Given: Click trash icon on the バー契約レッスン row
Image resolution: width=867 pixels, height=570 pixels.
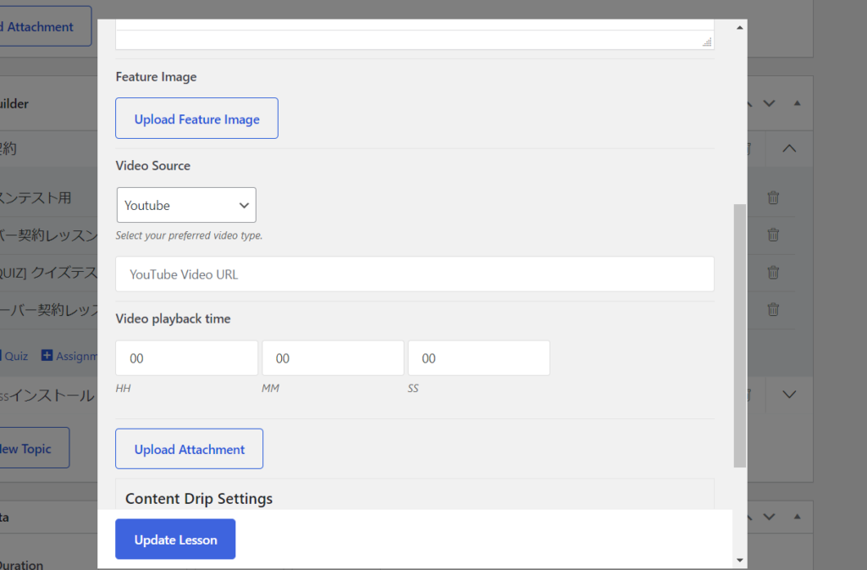Looking at the screenshot, I should point(773,235).
